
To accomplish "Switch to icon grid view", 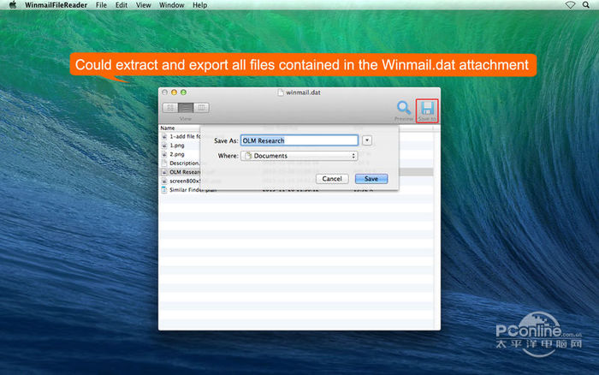I will pos(170,108).
